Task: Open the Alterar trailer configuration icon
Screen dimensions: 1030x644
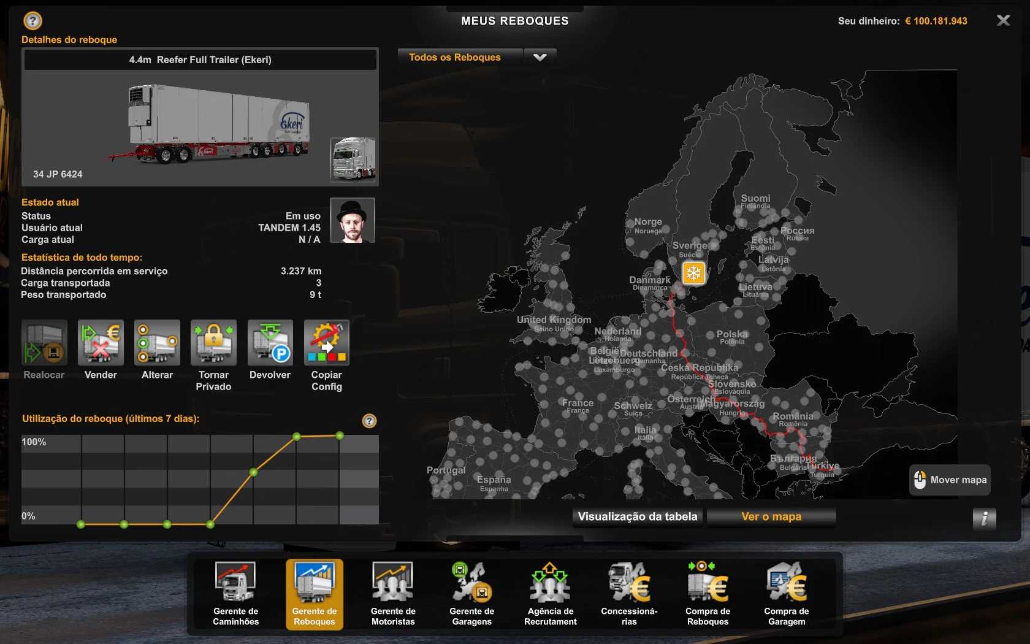Action: point(157,342)
